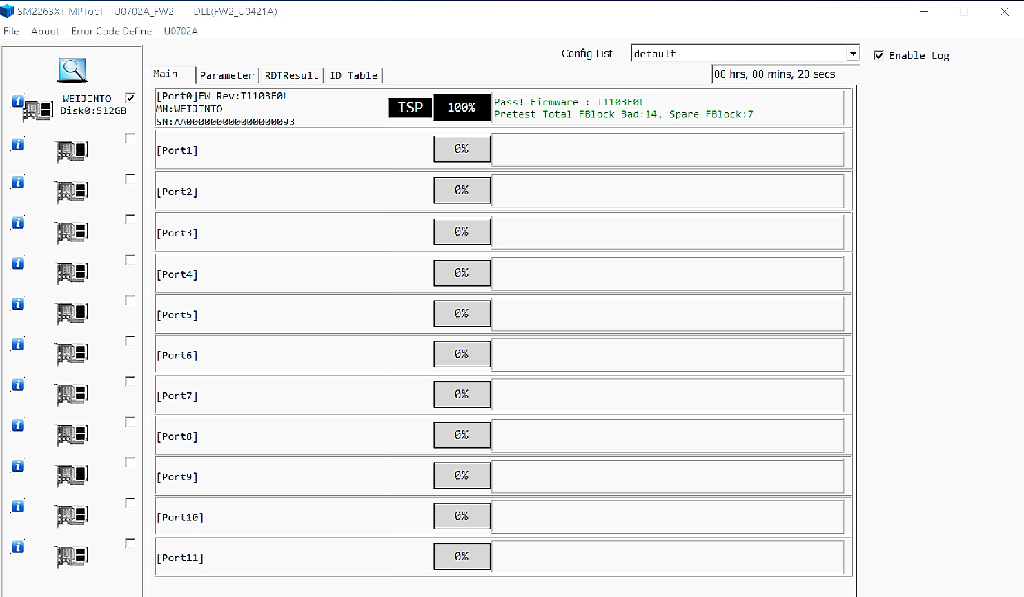Viewport: 1024px width, 597px height.
Task: Click the empty drive card icon beside Port11
Action: [x=72, y=556]
